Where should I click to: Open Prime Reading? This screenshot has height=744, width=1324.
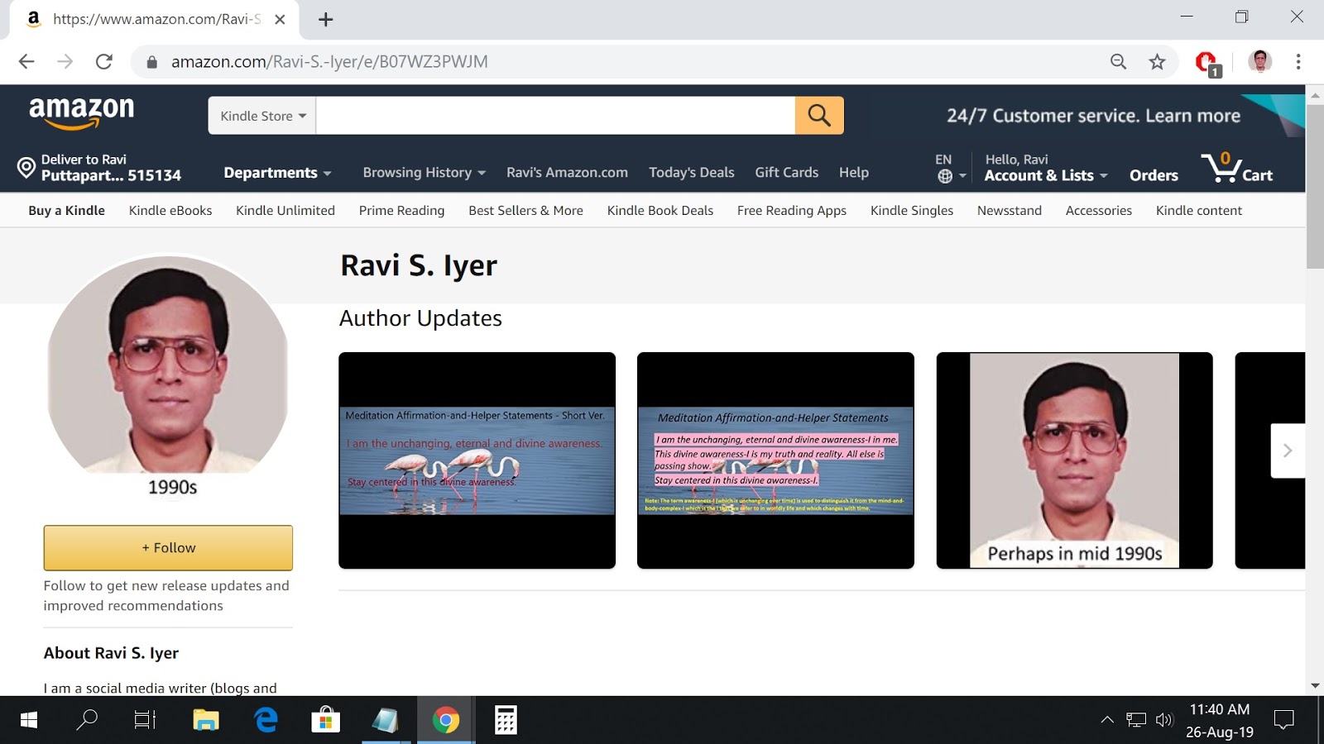pos(401,211)
